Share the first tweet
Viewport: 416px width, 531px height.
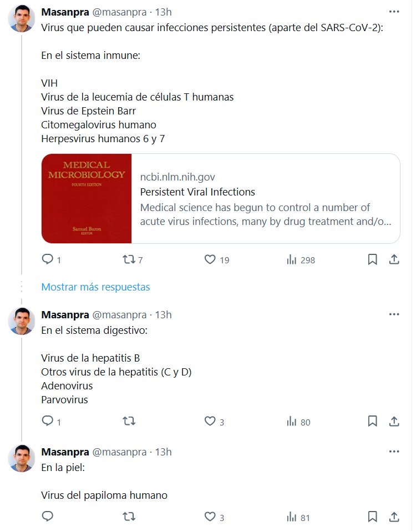(x=394, y=259)
